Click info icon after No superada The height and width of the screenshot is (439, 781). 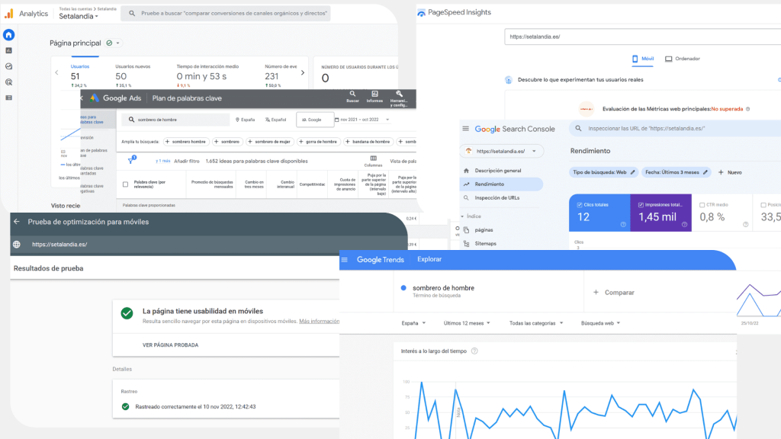point(747,109)
